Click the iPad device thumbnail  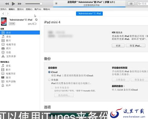click(x=4, y=21)
